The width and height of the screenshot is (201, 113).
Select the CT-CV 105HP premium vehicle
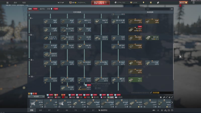pyautogui.click(x=152, y=63)
